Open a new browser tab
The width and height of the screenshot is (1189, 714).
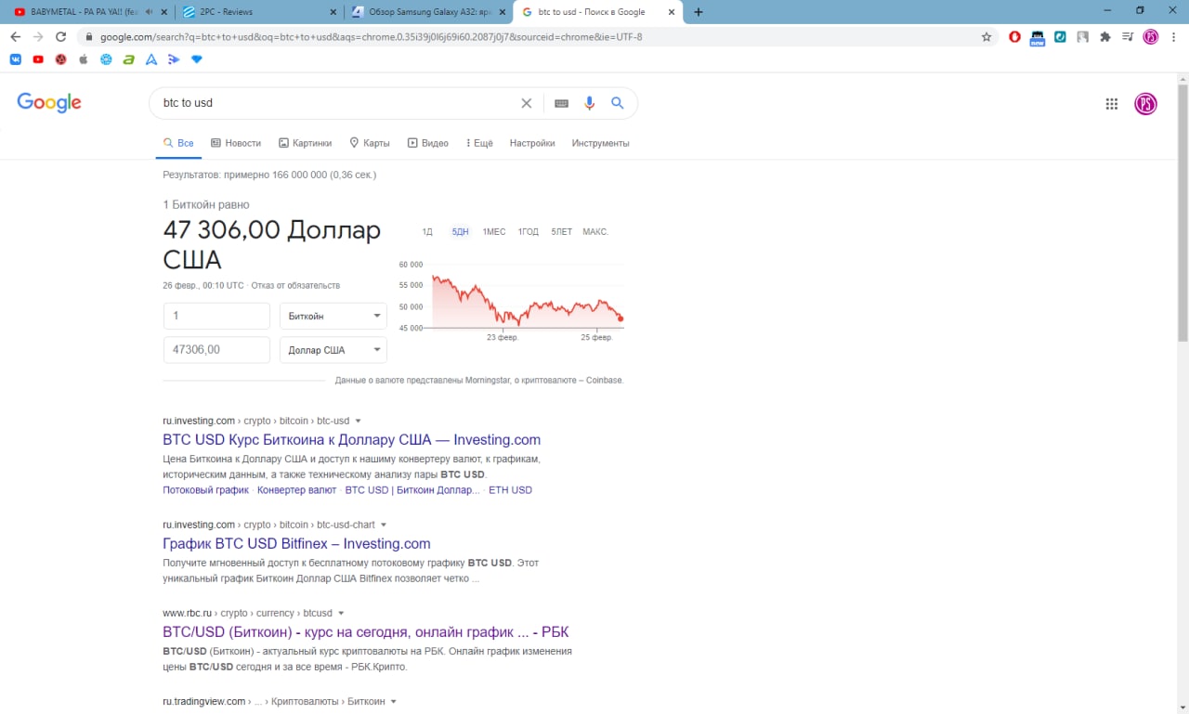pos(699,12)
